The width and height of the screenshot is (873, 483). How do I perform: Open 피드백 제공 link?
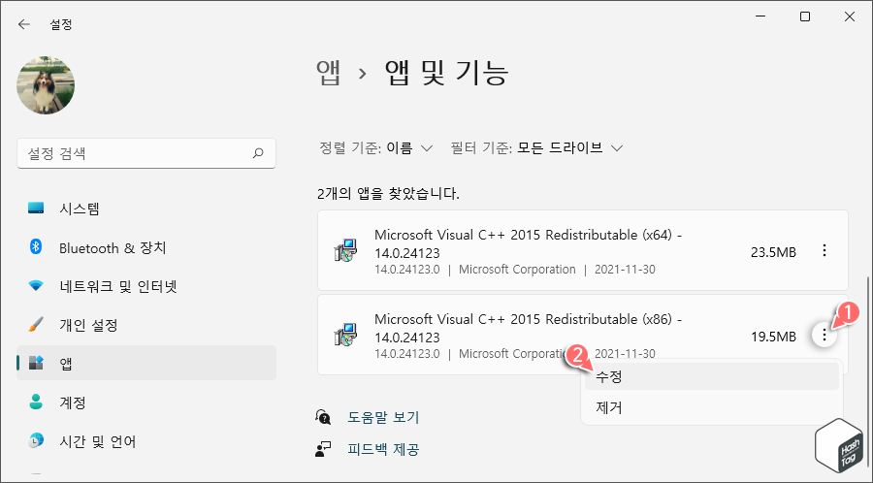[x=383, y=449]
